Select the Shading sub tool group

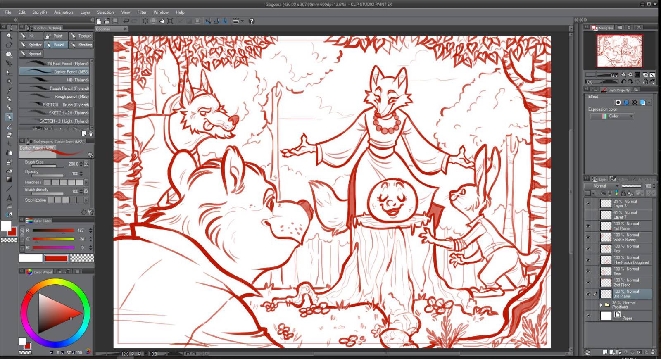(81, 45)
